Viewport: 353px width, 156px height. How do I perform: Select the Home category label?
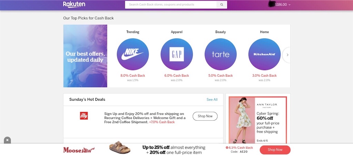264,32
